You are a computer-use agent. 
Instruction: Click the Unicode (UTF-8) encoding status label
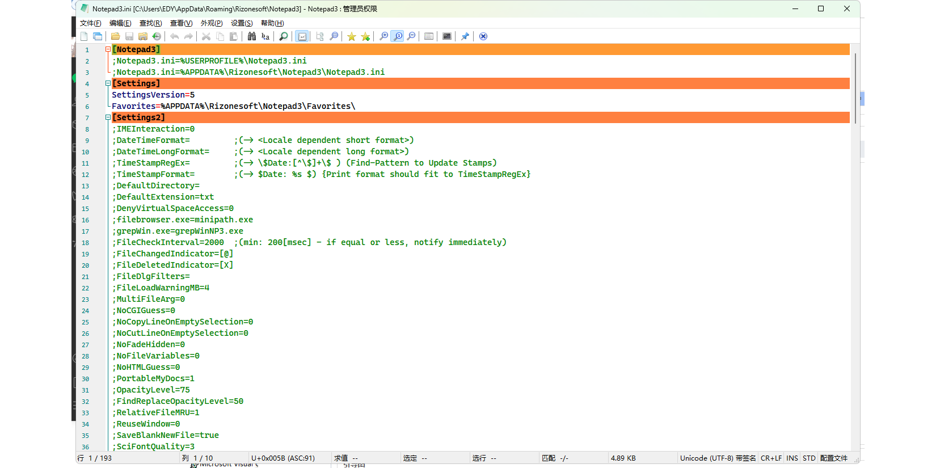(718, 458)
